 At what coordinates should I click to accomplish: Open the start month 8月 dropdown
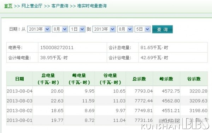(60, 29)
